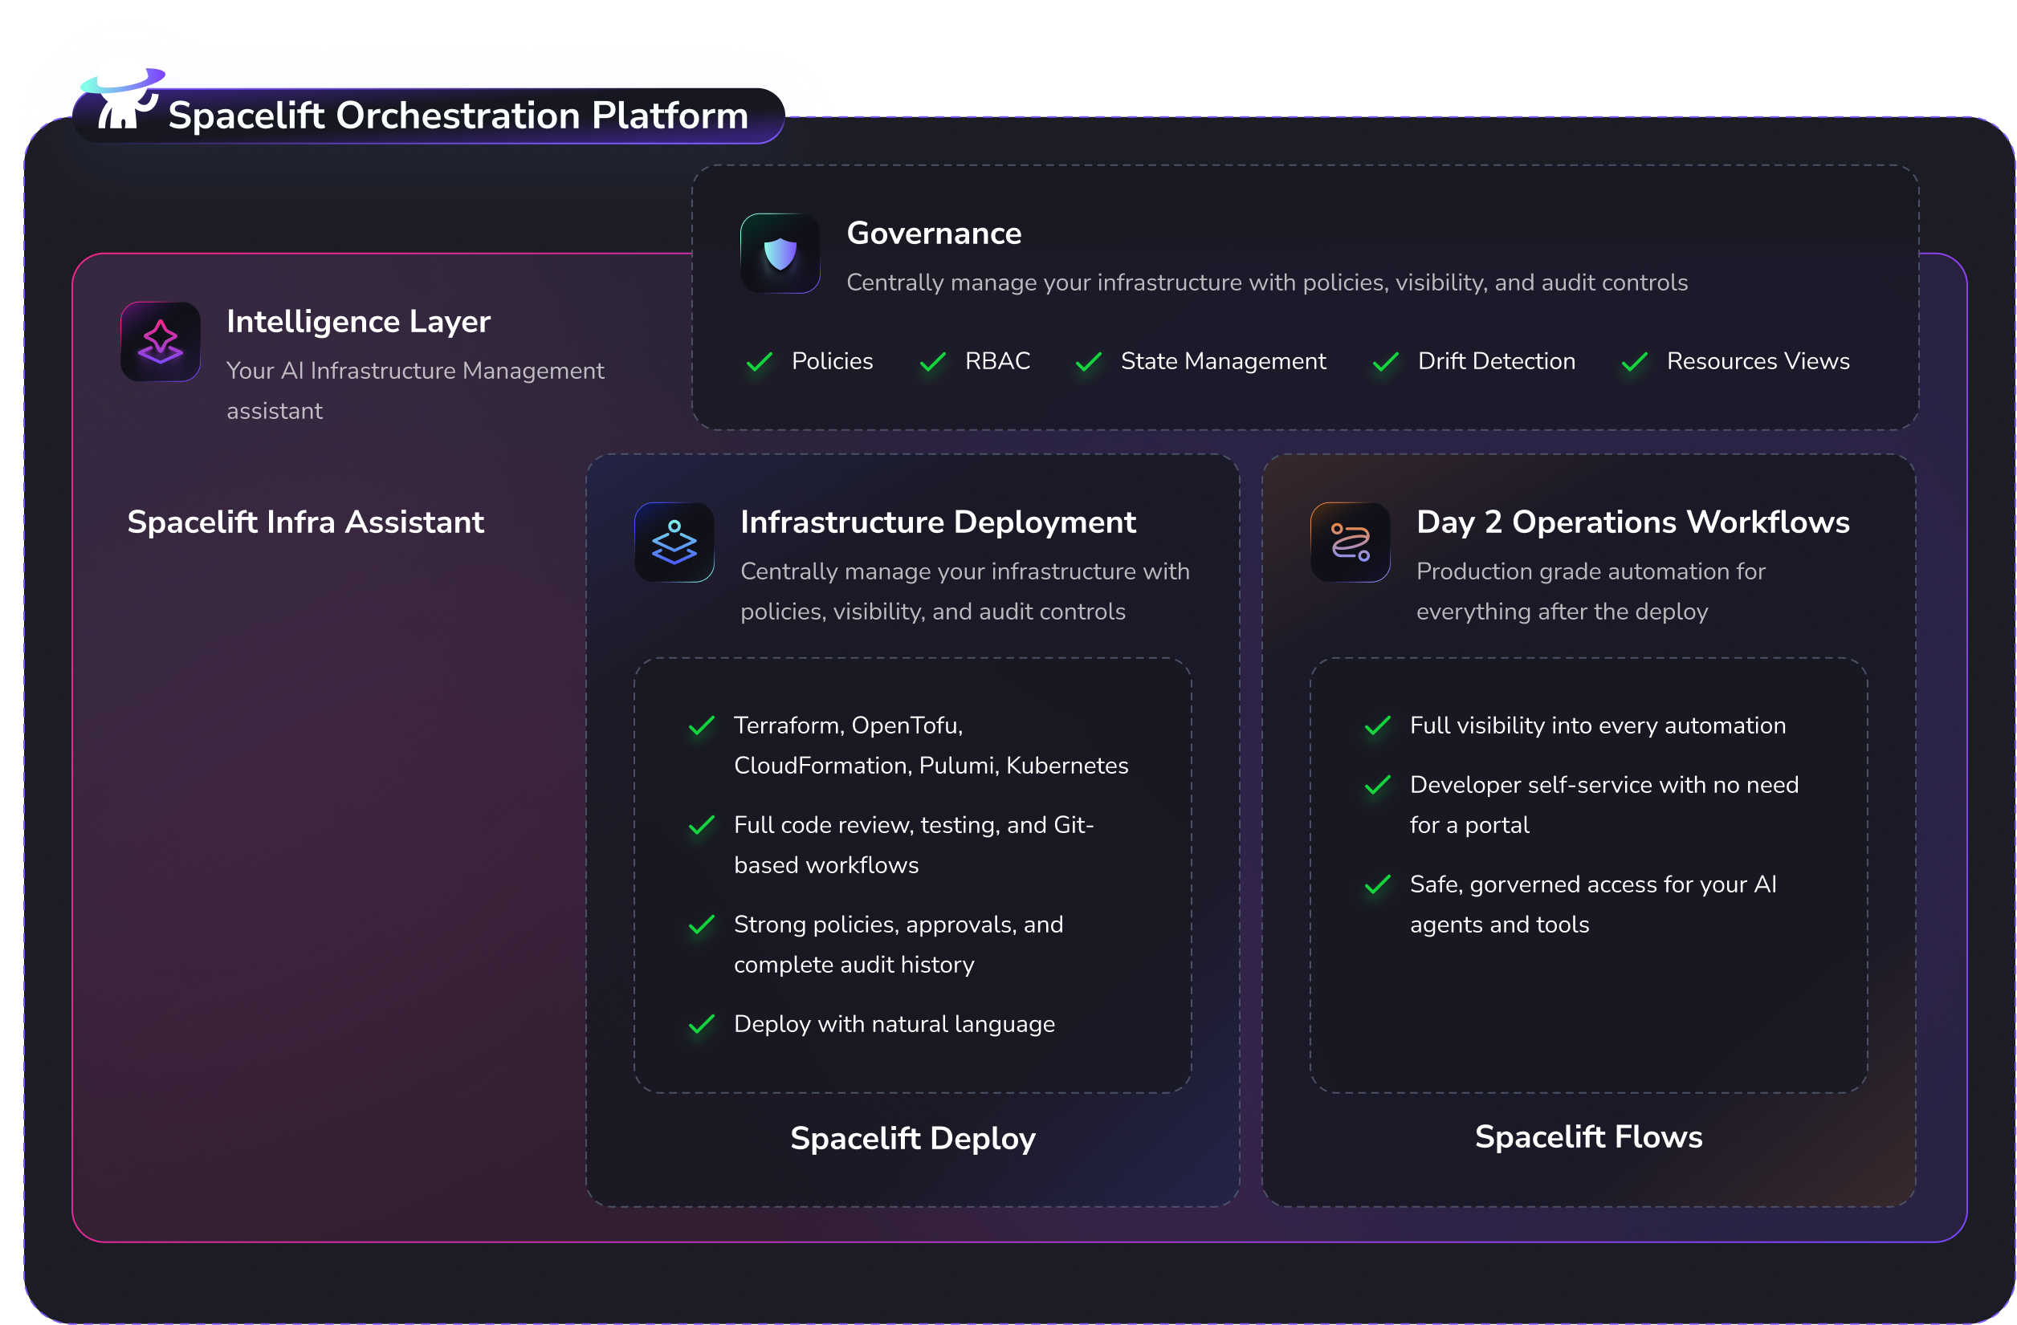Click the Intelligence Layer heading
Image resolution: width=2017 pixels, height=1325 pixels.
click(x=358, y=322)
